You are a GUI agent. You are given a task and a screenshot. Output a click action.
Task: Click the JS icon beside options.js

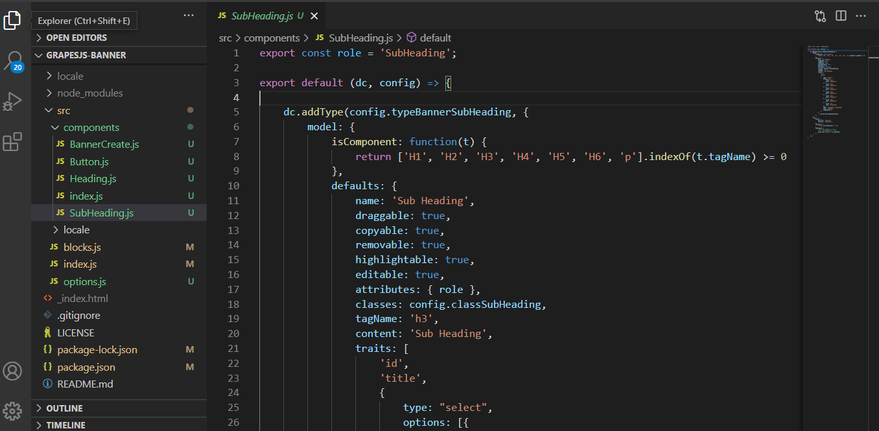click(x=54, y=281)
